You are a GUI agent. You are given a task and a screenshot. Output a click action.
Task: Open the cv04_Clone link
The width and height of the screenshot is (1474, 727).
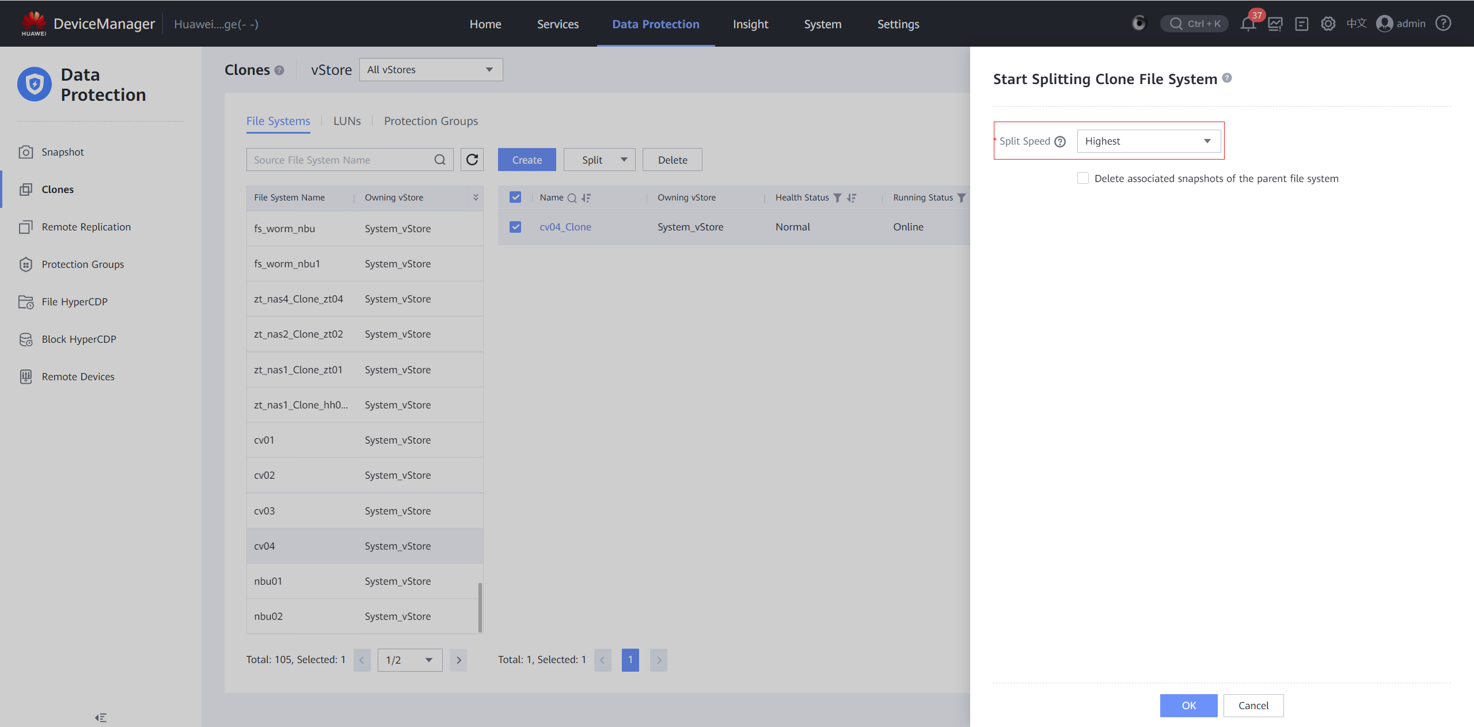565,227
